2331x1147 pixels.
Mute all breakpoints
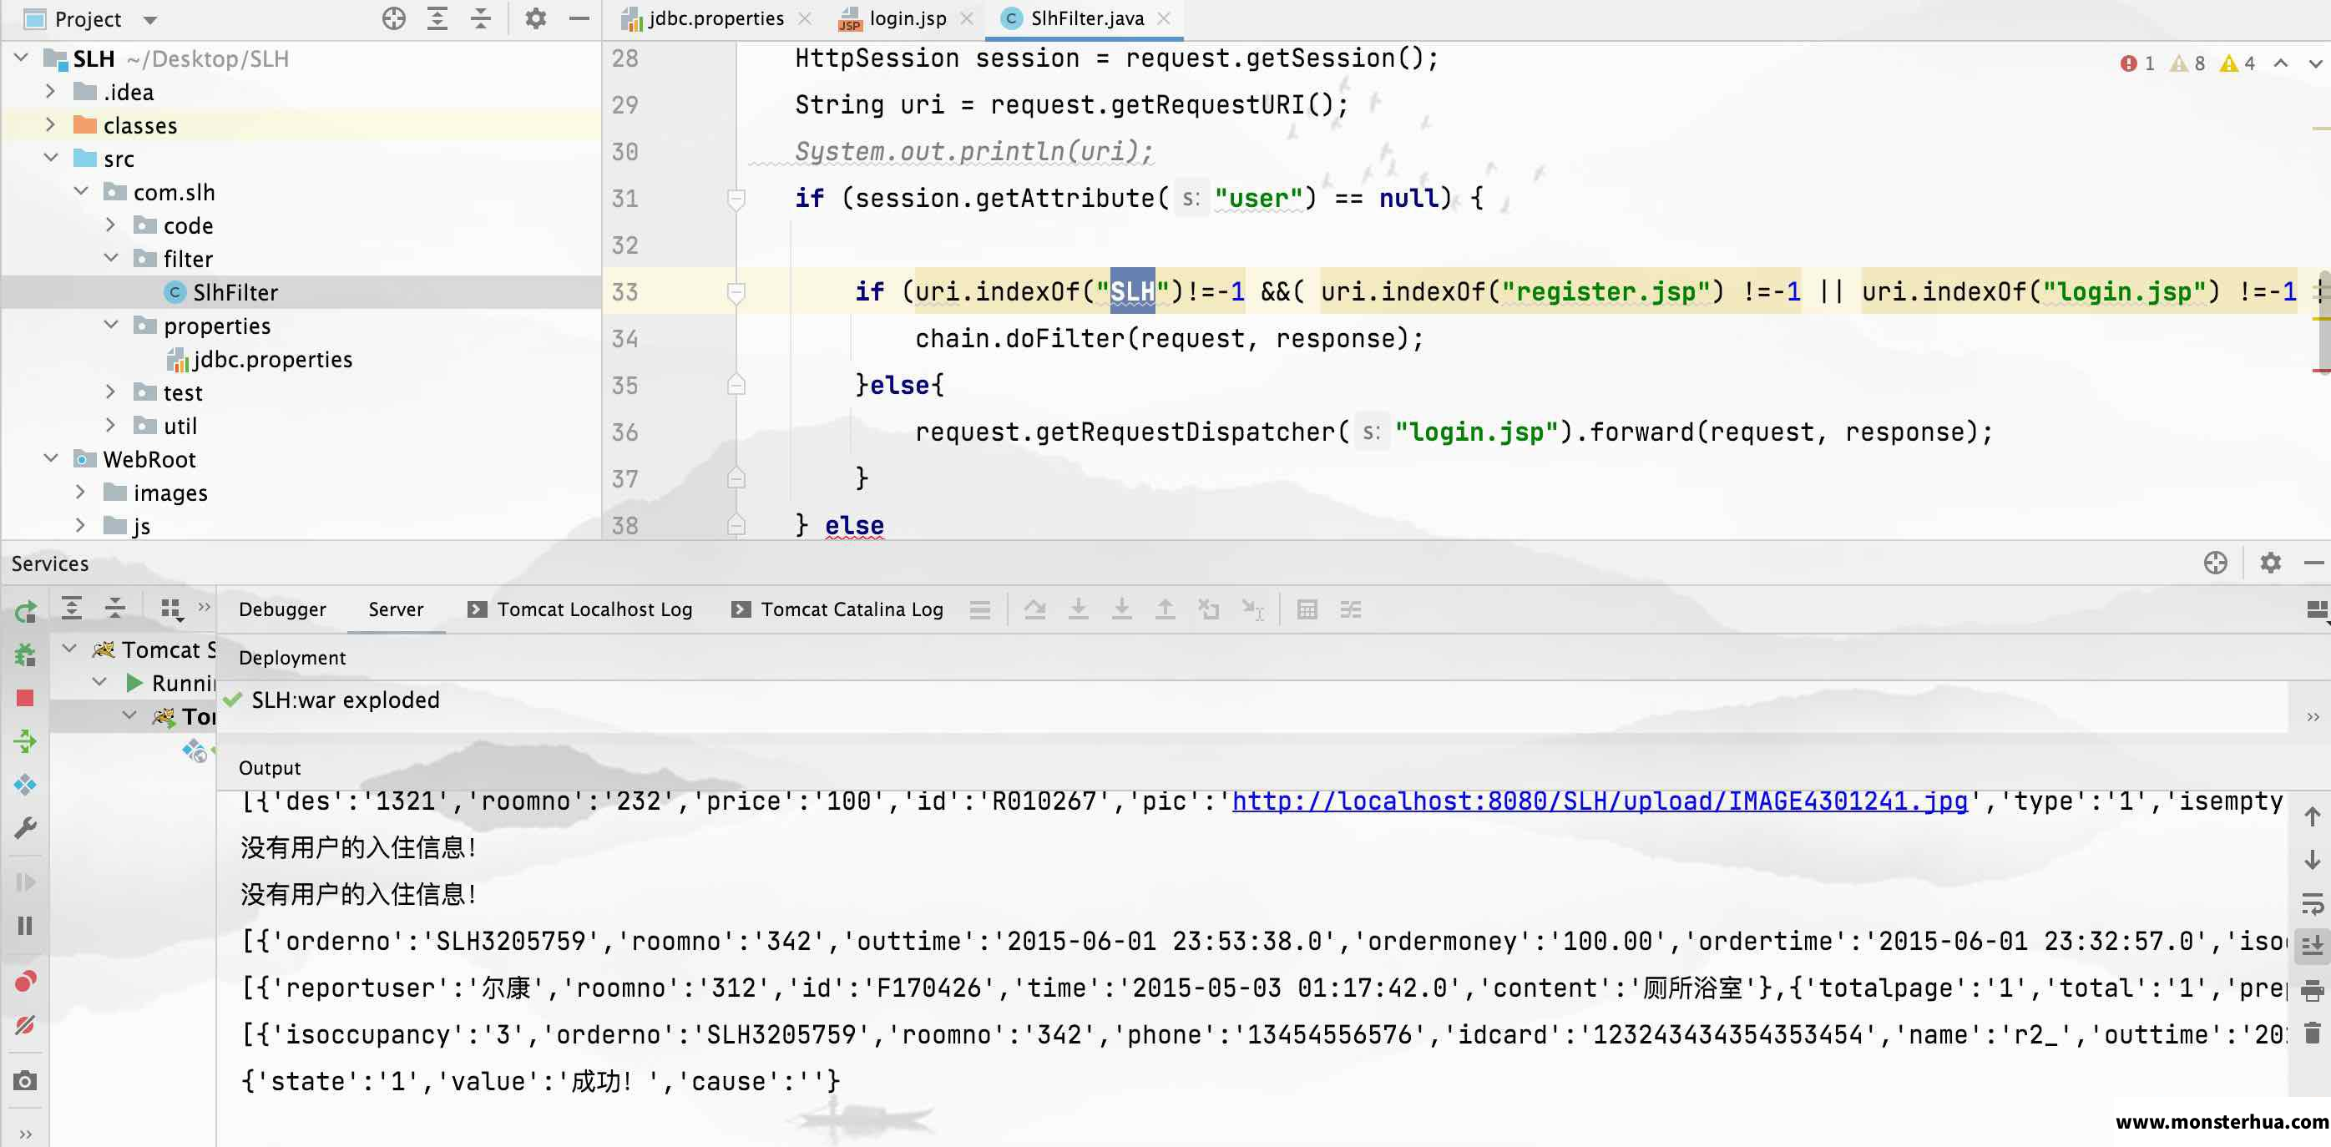(x=25, y=1025)
